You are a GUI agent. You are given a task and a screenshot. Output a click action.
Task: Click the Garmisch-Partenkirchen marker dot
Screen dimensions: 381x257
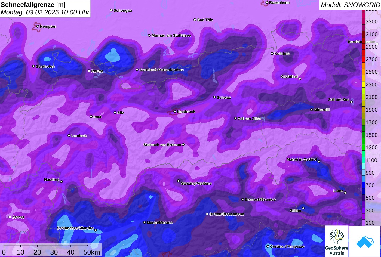(x=137, y=70)
